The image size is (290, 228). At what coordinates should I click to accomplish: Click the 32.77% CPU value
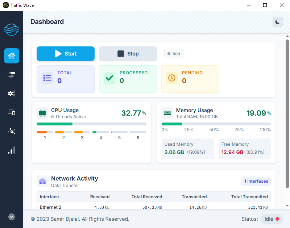click(x=133, y=113)
